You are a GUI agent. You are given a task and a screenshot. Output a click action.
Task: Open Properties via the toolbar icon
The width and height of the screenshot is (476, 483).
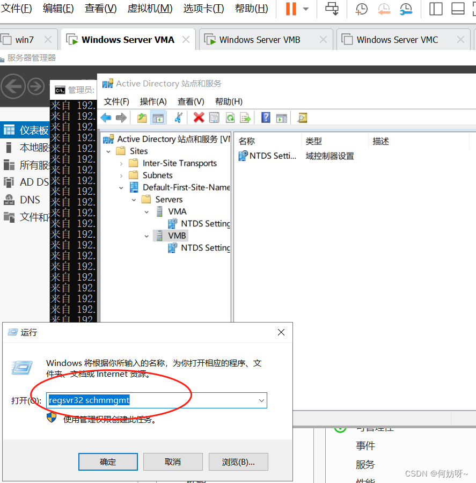[x=214, y=118]
